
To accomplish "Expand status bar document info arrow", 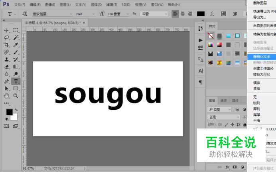I will tap(85, 168).
